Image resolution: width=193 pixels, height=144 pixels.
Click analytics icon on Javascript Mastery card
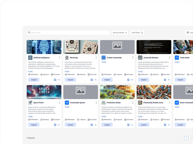(x=165, y=80)
